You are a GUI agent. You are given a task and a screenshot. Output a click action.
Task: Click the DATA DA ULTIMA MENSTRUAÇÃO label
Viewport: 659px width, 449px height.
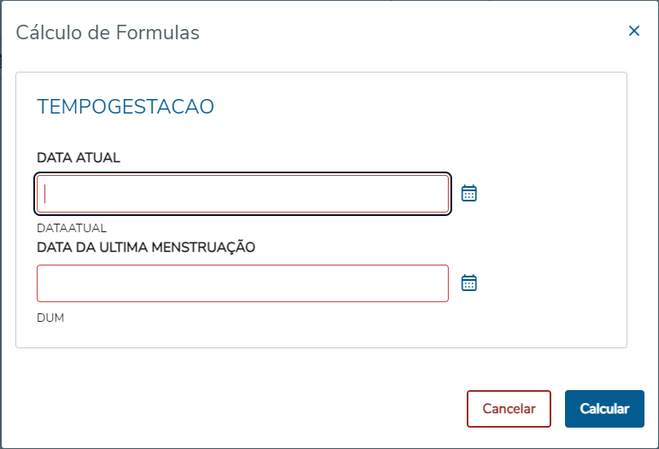tap(146, 248)
